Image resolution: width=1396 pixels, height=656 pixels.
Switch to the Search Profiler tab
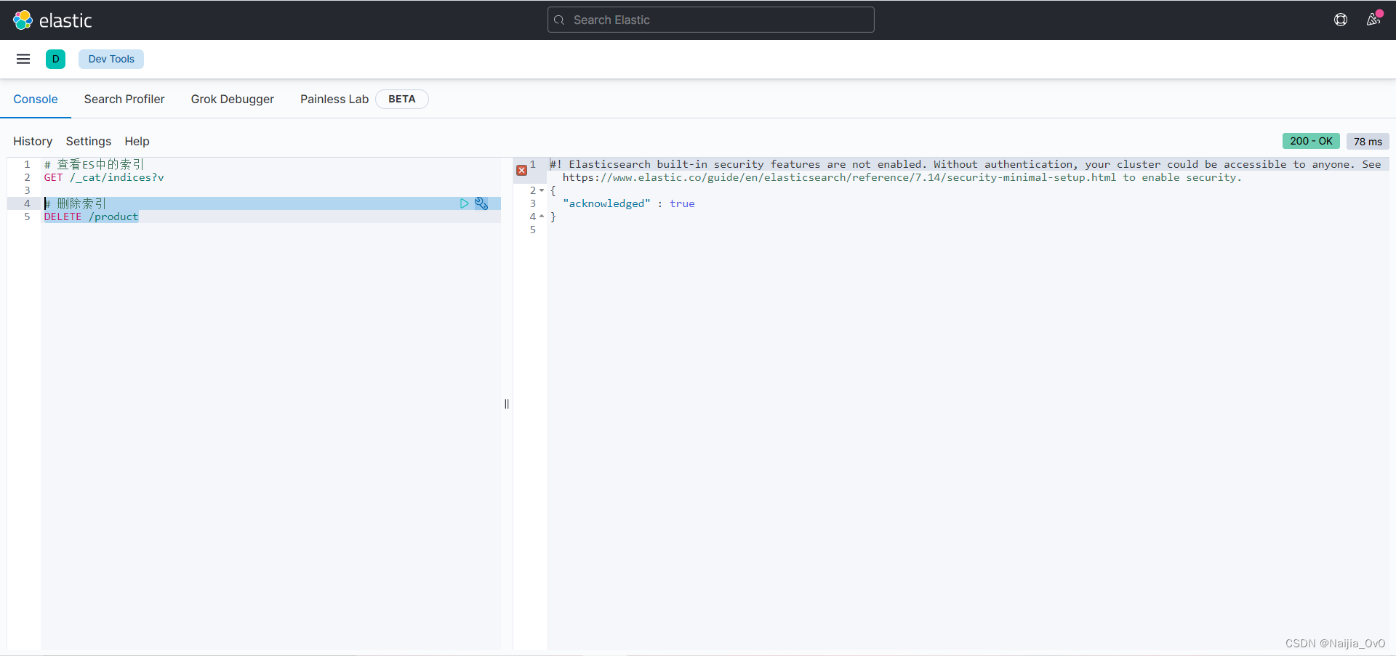click(x=124, y=99)
